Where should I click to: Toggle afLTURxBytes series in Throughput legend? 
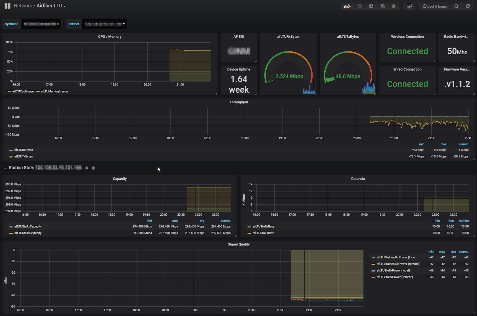coord(24,150)
